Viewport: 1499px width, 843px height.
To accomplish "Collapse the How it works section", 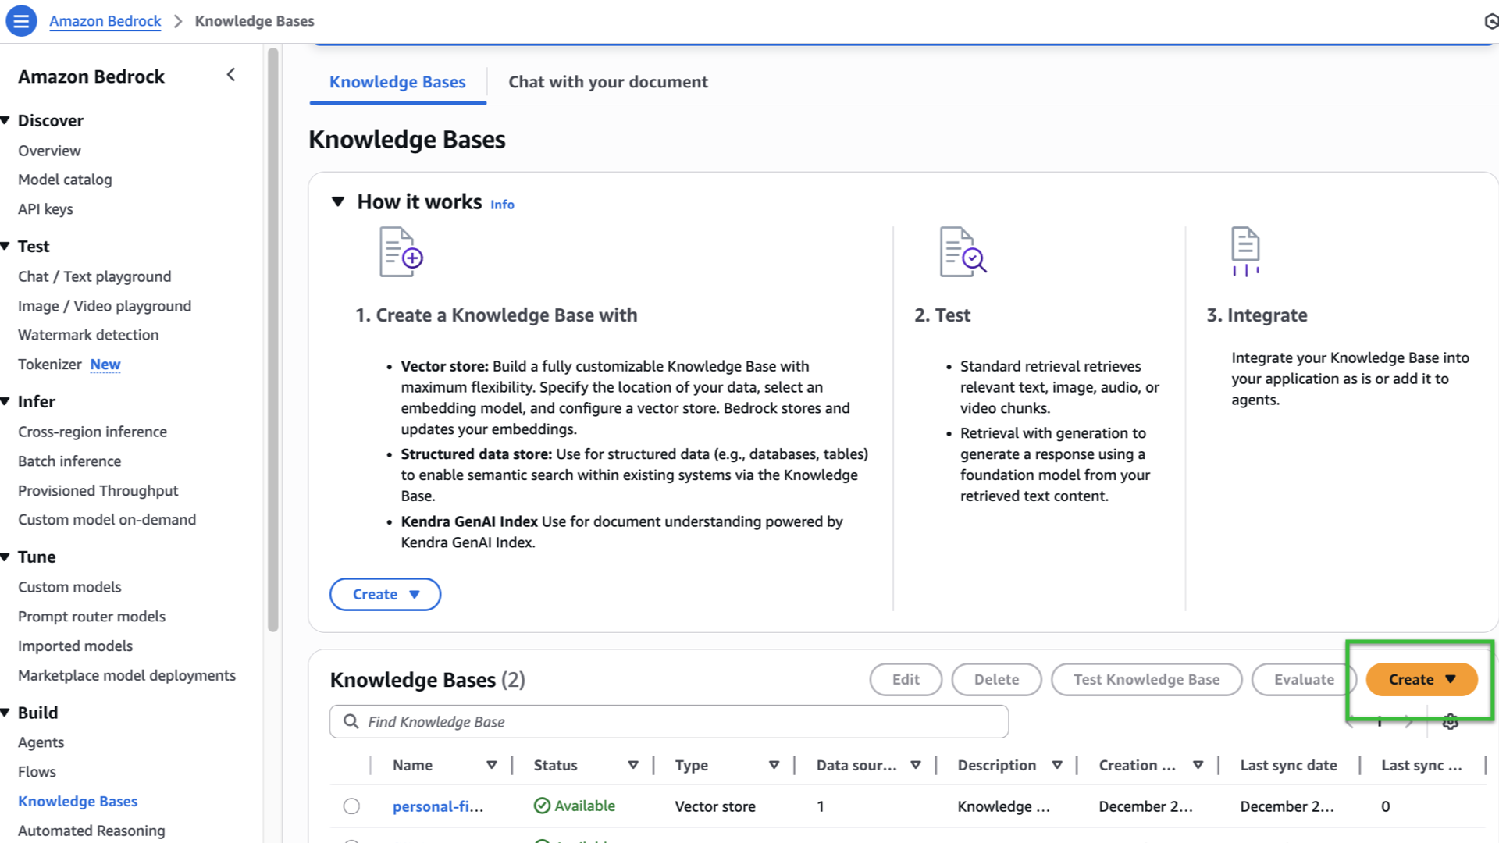I will pyautogui.click(x=338, y=201).
